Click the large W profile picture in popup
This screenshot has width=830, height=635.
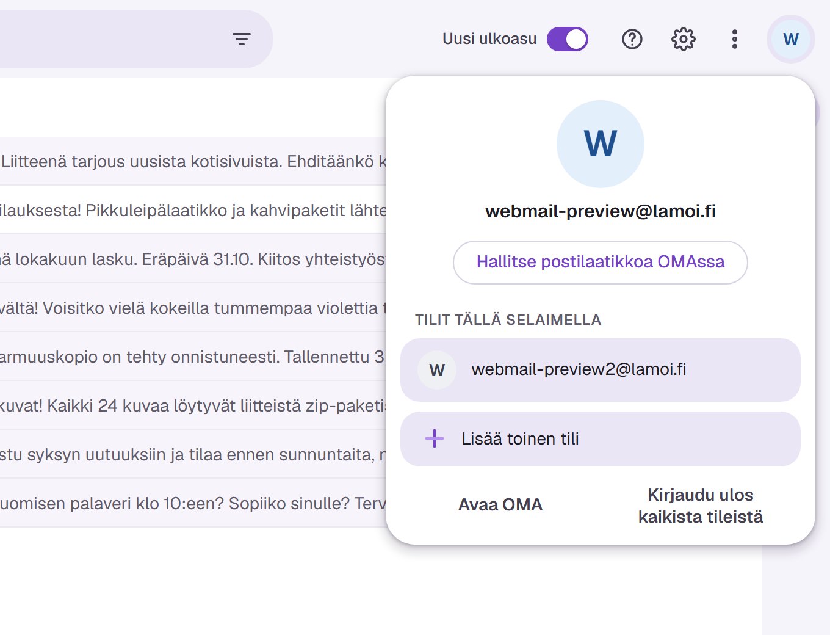coord(601,144)
